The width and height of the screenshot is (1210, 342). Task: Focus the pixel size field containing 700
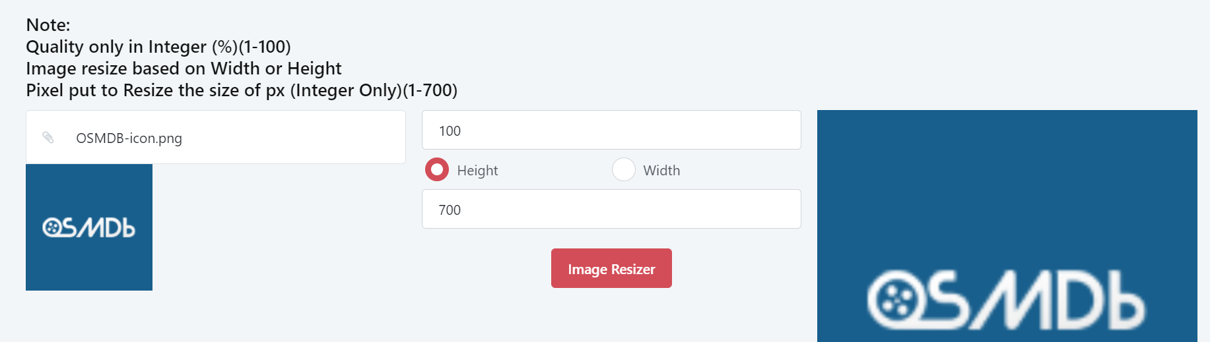click(611, 210)
